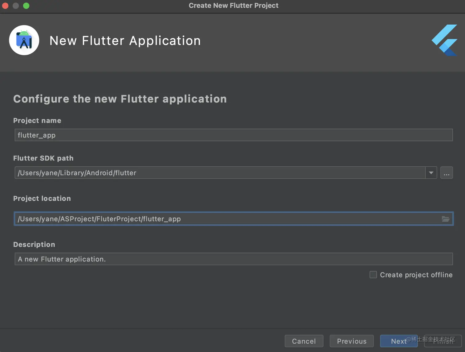Click the Create New Flutter Project title bar
465x352 pixels.
(x=233, y=5)
